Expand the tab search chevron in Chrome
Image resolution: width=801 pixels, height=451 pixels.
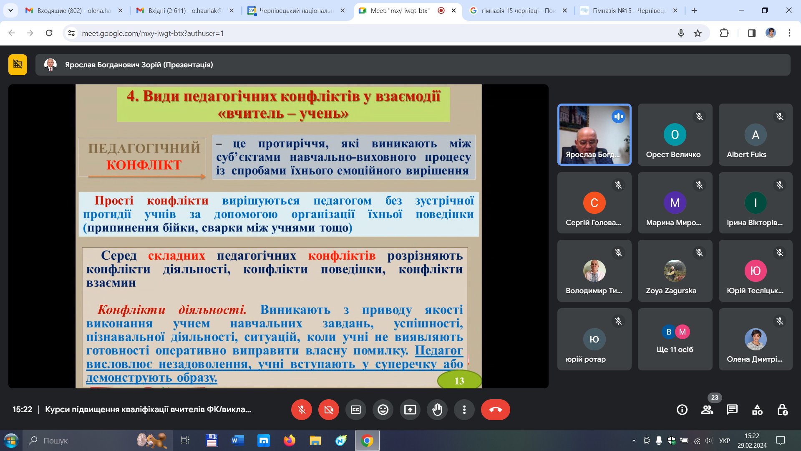tap(10, 10)
